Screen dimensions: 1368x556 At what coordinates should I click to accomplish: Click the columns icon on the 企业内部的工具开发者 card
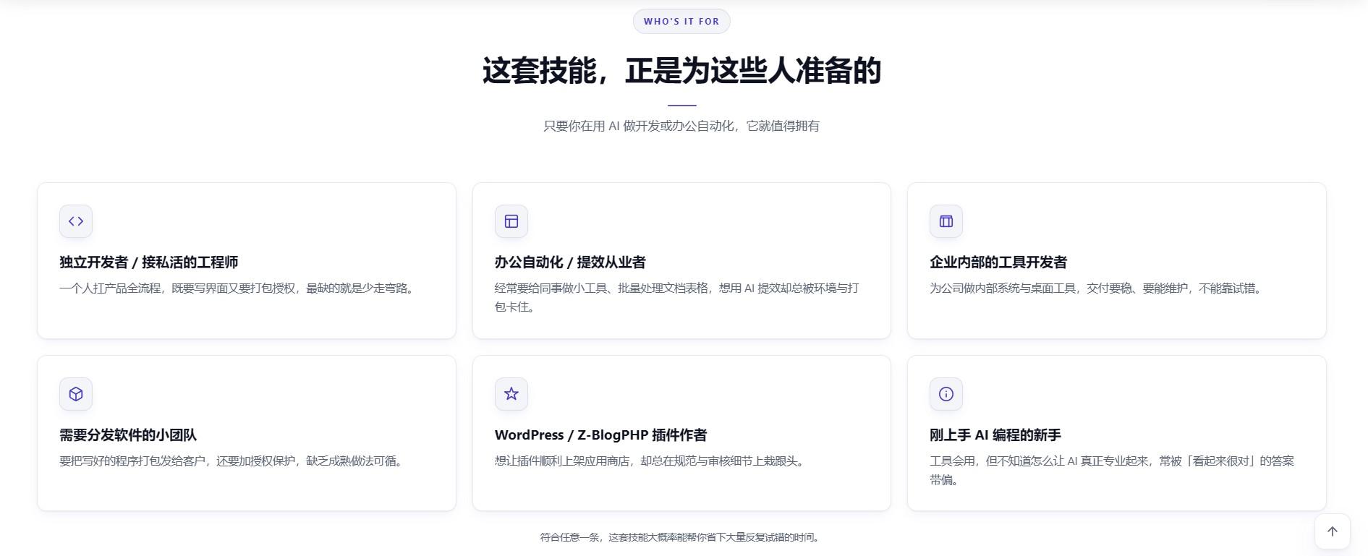(946, 221)
